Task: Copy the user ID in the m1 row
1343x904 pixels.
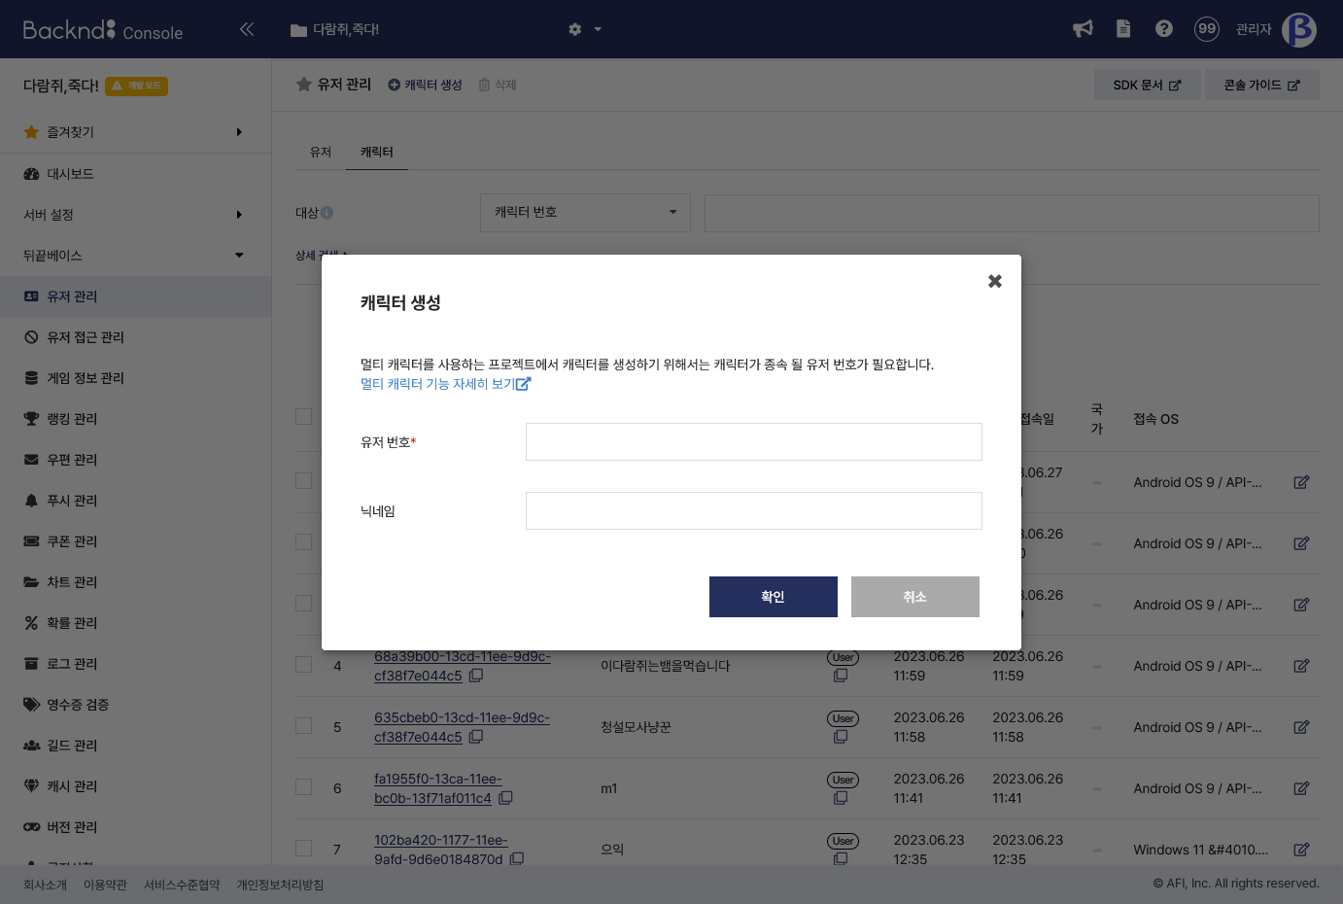Action: [841, 798]
